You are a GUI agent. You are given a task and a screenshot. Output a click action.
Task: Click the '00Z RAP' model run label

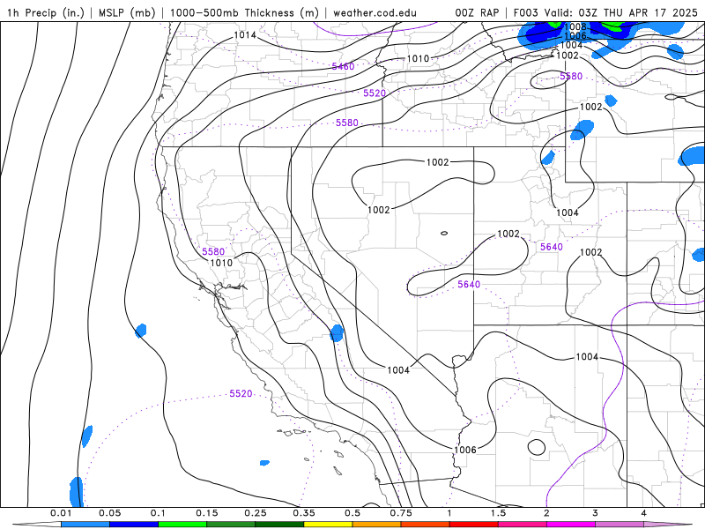477,12
